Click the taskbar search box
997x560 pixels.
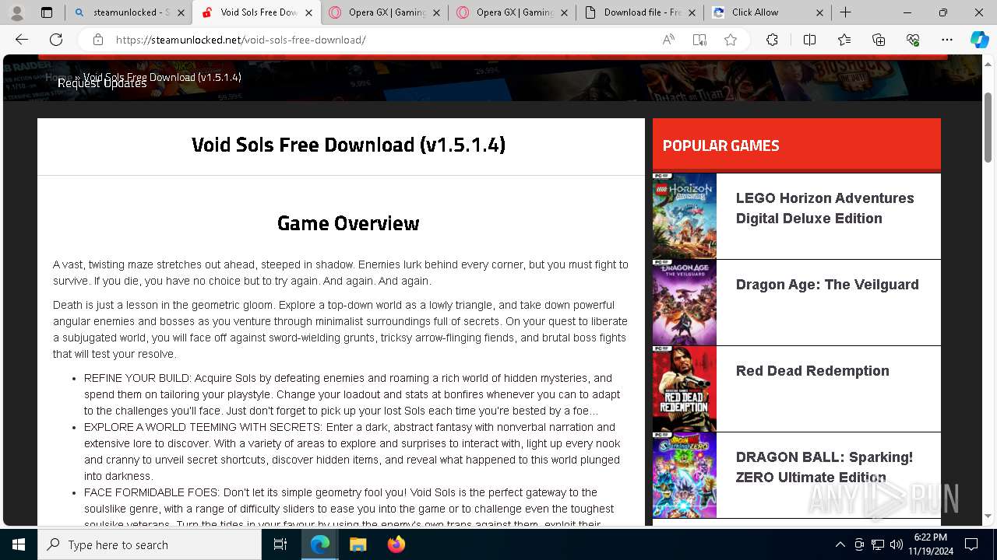coord(150,544)
